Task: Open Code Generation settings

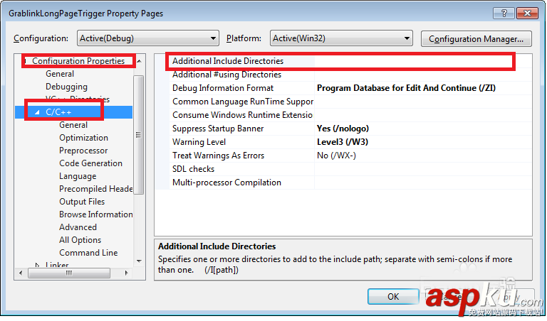Action: point(90,163)
